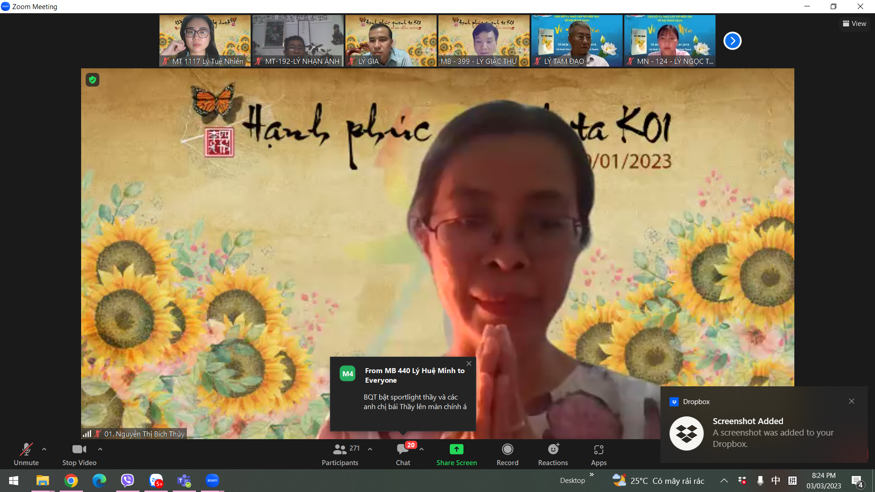Close the chat message popup
This screenshot has height=492, width=875.
(469, 364)
